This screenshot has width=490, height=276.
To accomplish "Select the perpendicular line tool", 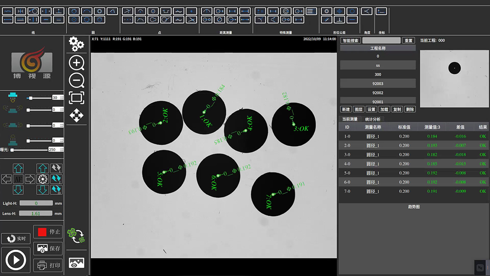I will coord(59,11).
